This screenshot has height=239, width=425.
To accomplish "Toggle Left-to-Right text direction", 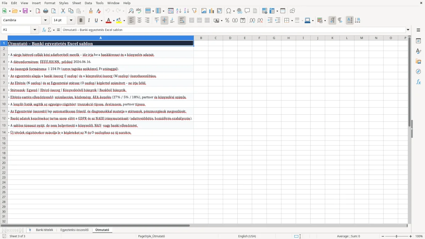I will click(x=332, y=21).
